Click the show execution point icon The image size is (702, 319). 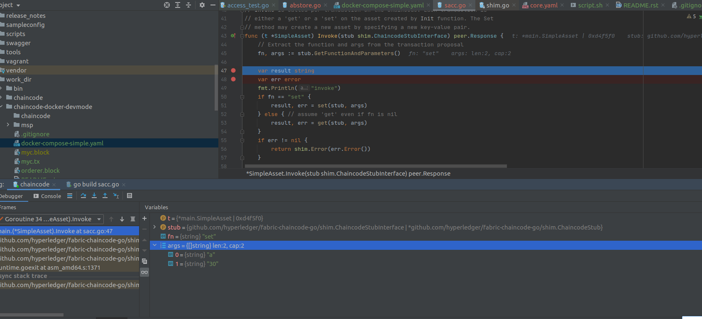coord(70,196)
